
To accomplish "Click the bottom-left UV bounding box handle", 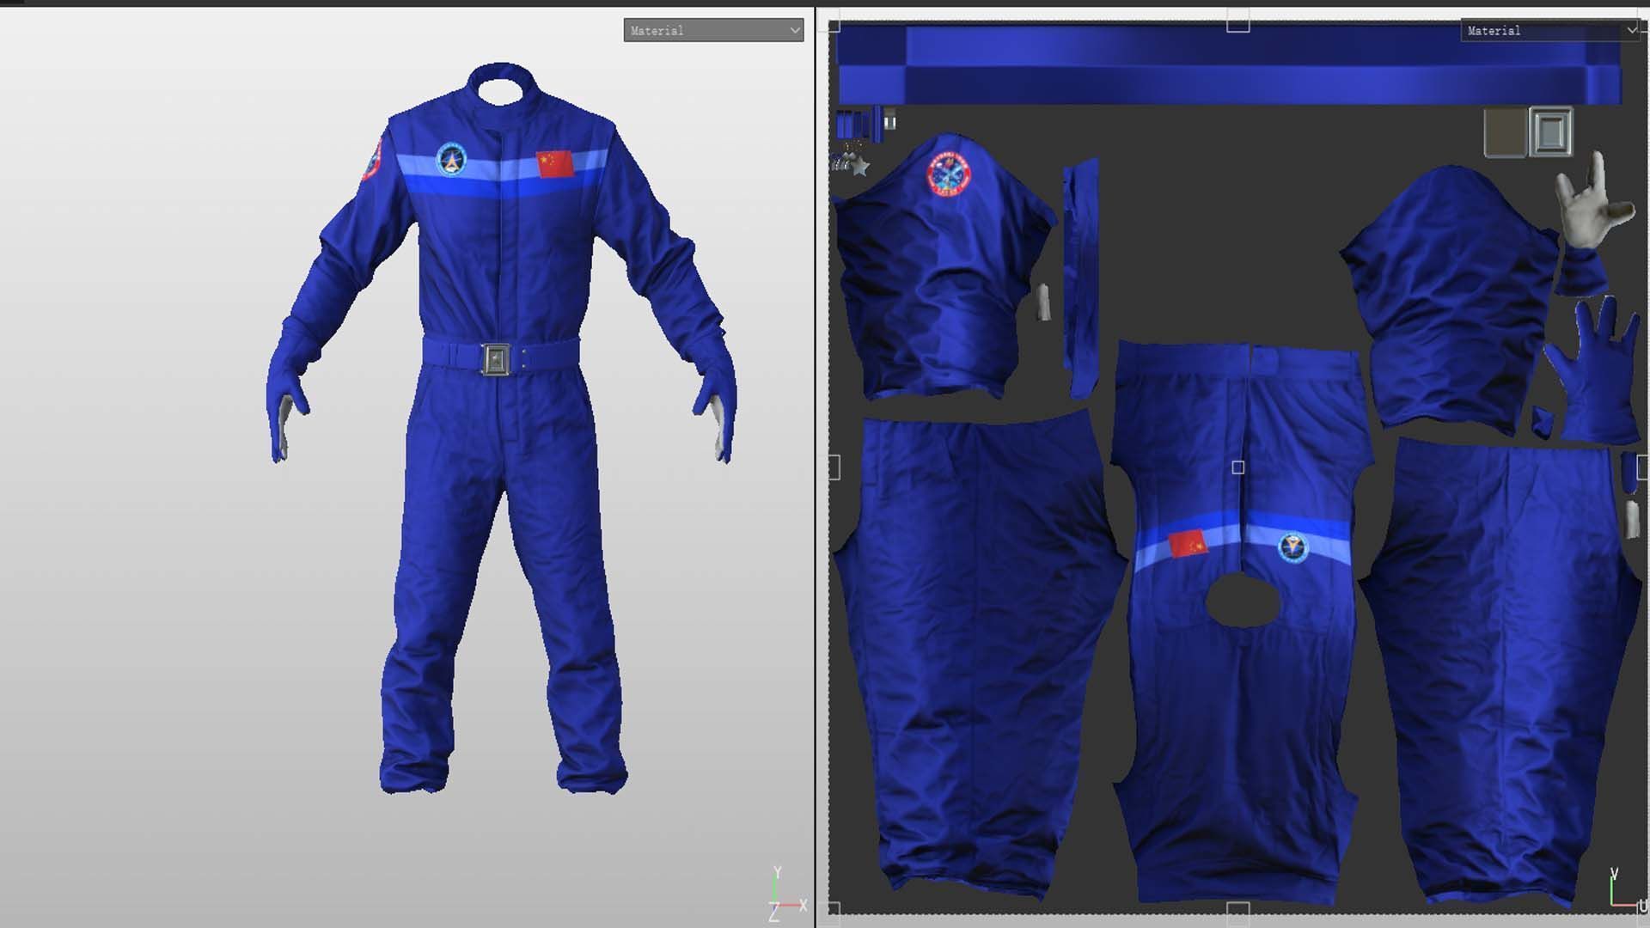I will point(834,908).
